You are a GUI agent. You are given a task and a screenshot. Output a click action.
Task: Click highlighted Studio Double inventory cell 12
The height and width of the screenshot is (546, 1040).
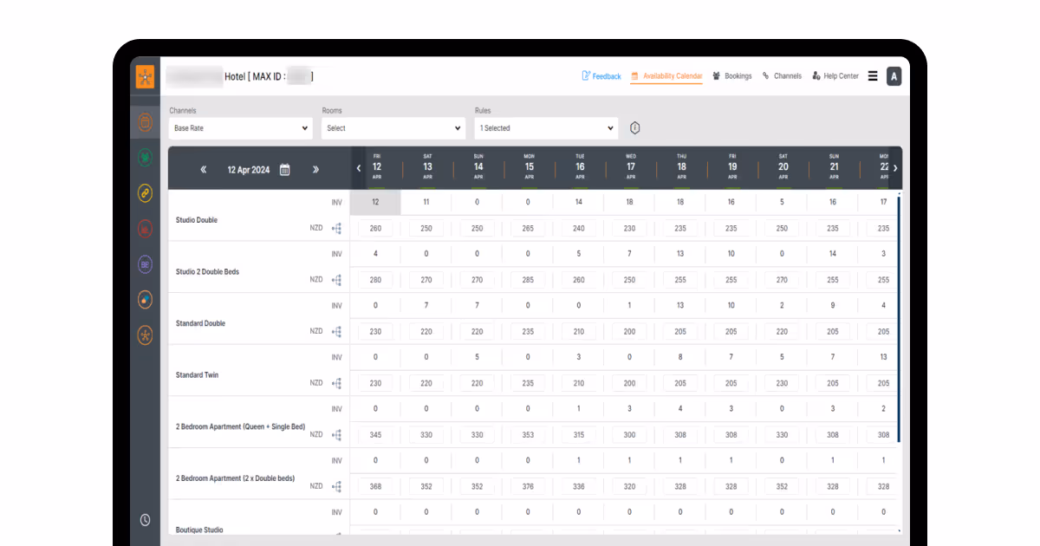coord(375,202)
